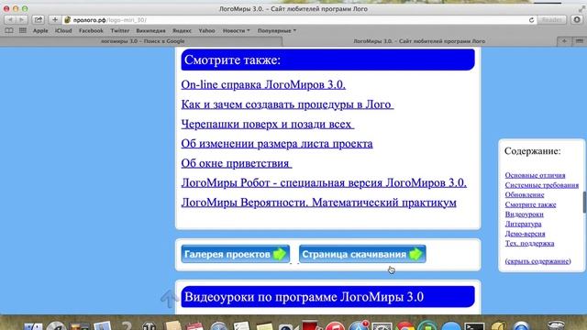Go to Видеоуроки in contents
This screenshot has height=330, width=587.
click(524, 214)
